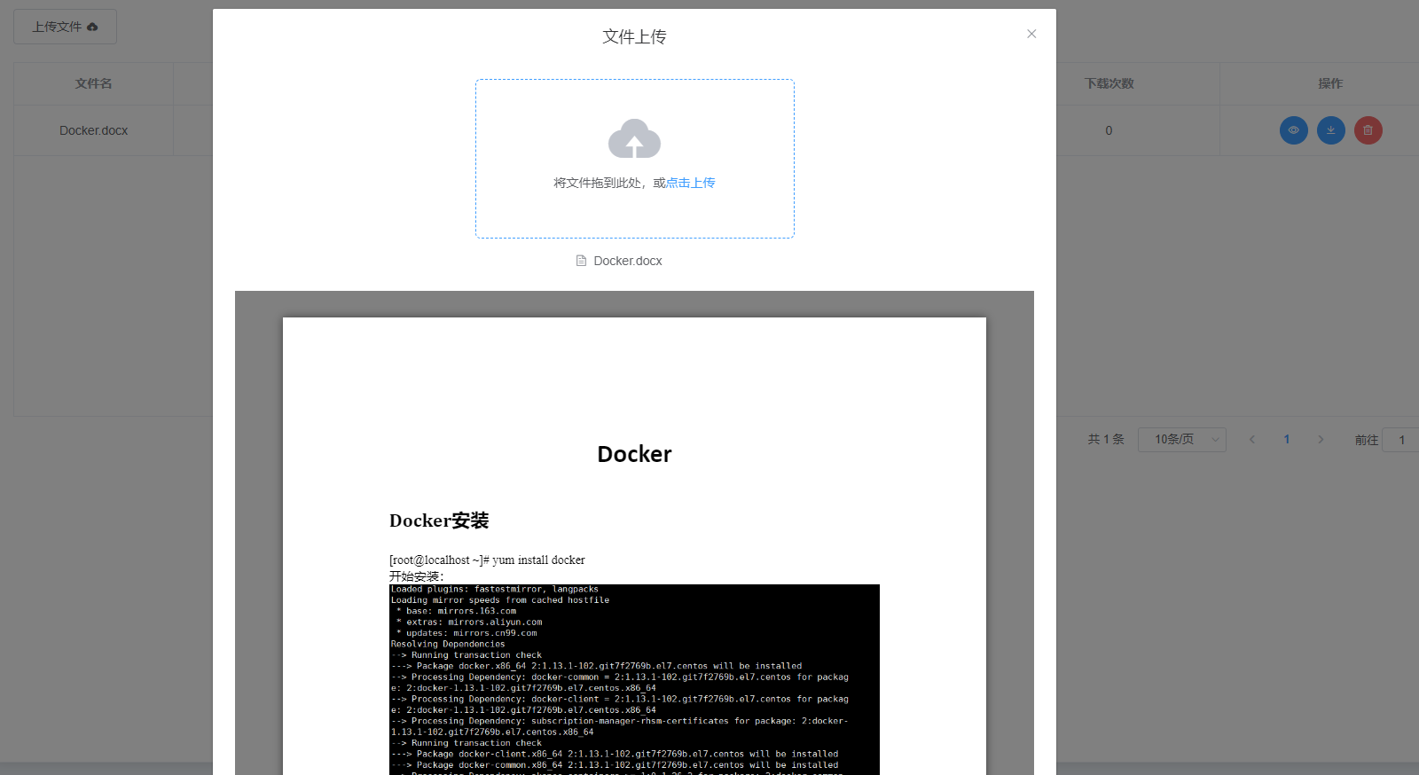Select page number 1 in pagination
The image size is (1419, 775).
1287,440
